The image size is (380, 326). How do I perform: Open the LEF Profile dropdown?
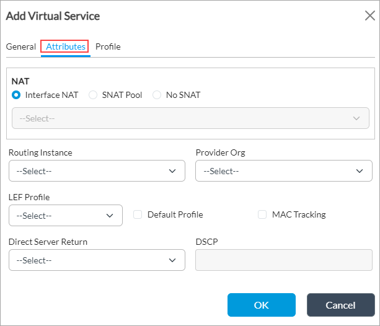point(65,216)
